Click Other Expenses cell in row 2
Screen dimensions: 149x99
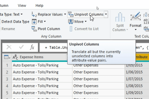98,72
